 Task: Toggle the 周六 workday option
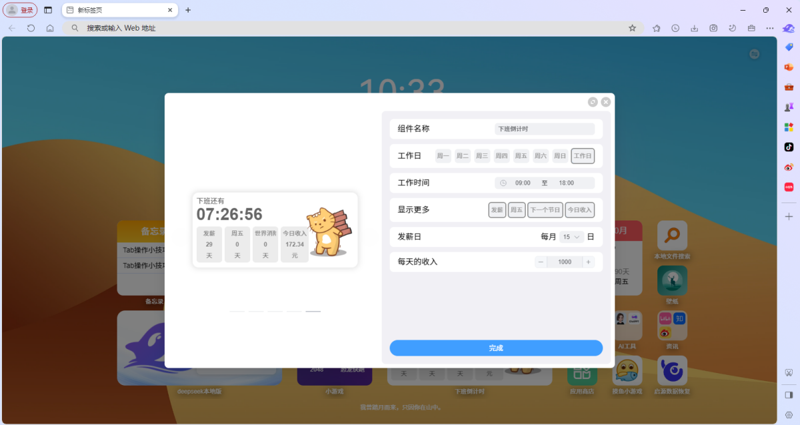[541, 156]
